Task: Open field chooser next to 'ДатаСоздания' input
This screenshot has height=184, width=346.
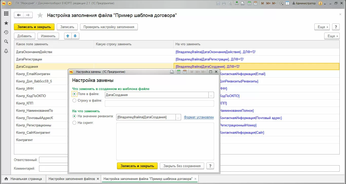Action: [x=211, y=95]
